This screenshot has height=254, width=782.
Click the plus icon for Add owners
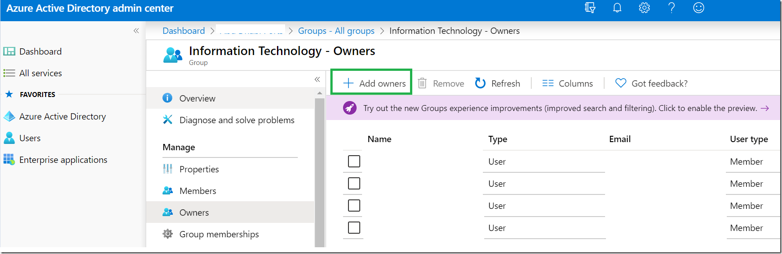click(348, 83)
